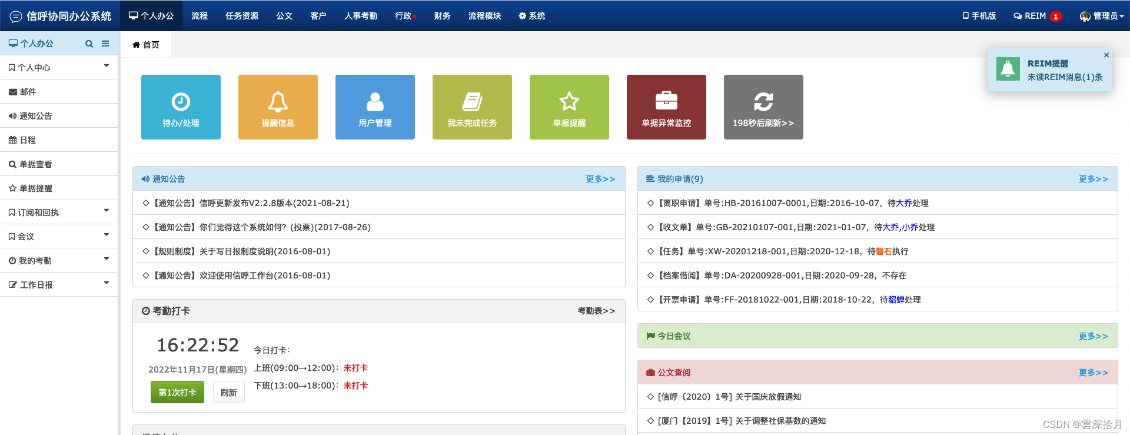Image resolution: width=1130 pixels, height=435 pixels.
Task: Expand 会议 sidebar section
Action: [59, 237]
